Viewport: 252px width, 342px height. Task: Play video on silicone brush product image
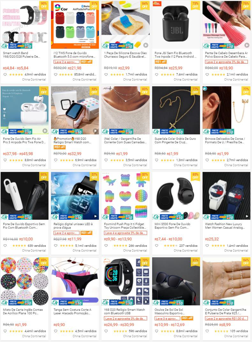146,45
